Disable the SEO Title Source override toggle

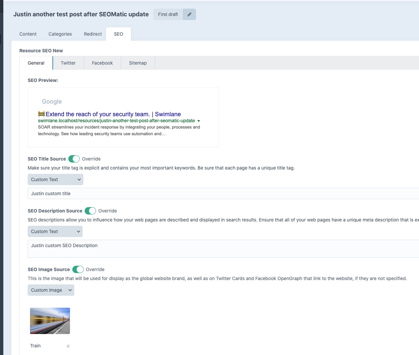tap(74, 159)
